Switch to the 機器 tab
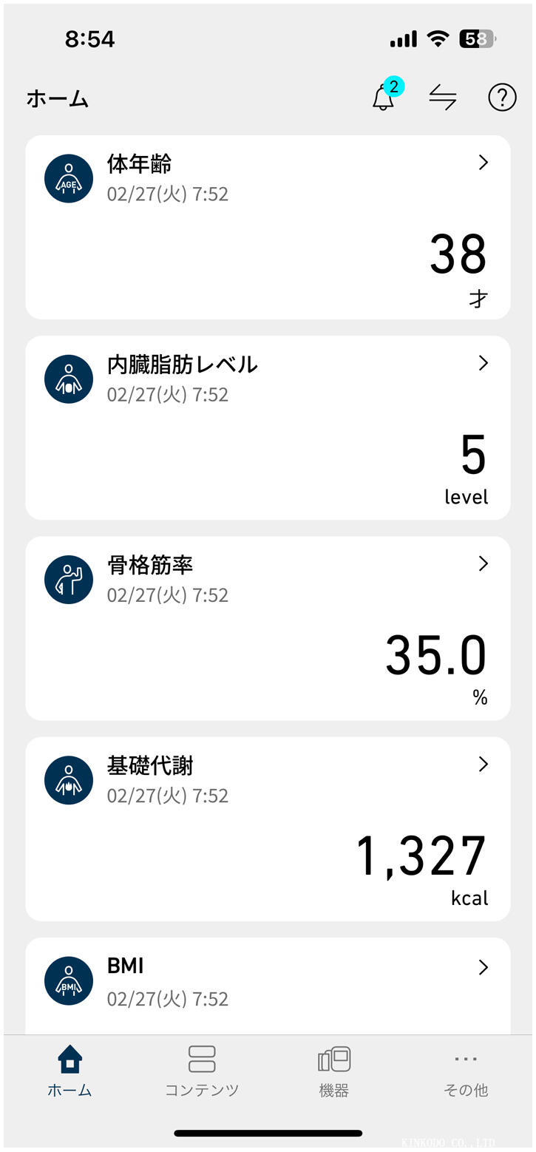536x1152 pixels. [334, 1071]
